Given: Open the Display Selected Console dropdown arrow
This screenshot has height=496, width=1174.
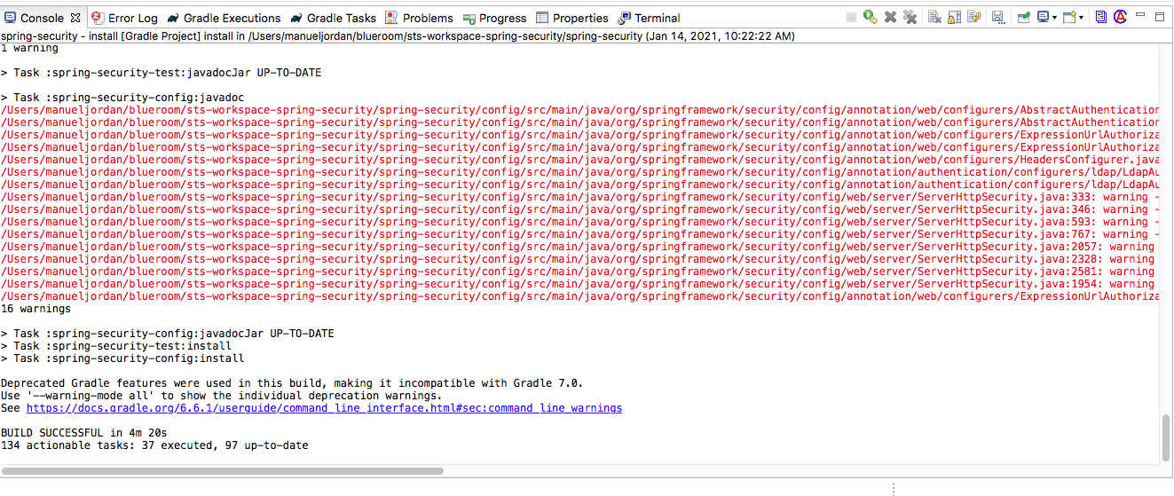Looking at the screenshot, I should (x=1054, y=18).
